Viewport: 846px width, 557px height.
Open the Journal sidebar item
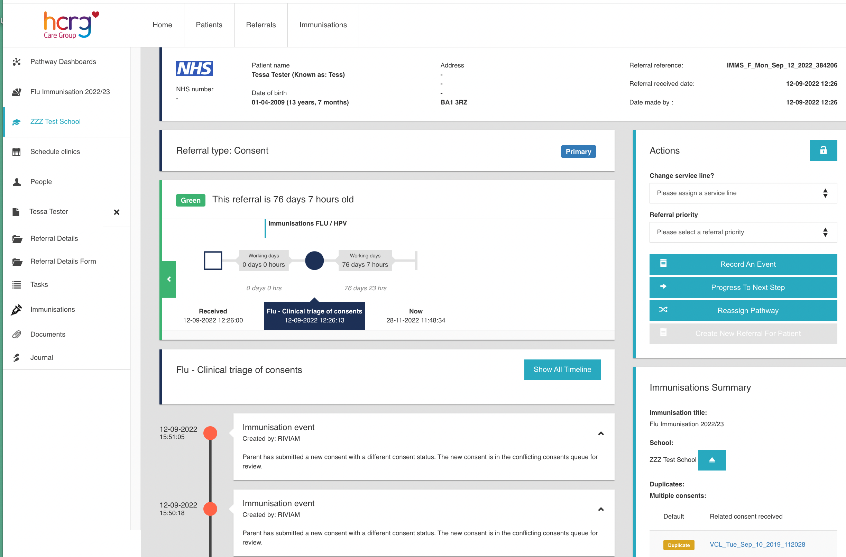pos(42,358)
